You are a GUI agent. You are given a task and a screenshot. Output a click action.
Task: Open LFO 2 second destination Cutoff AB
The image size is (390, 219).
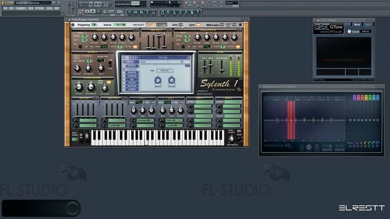[x=174, y=126]
